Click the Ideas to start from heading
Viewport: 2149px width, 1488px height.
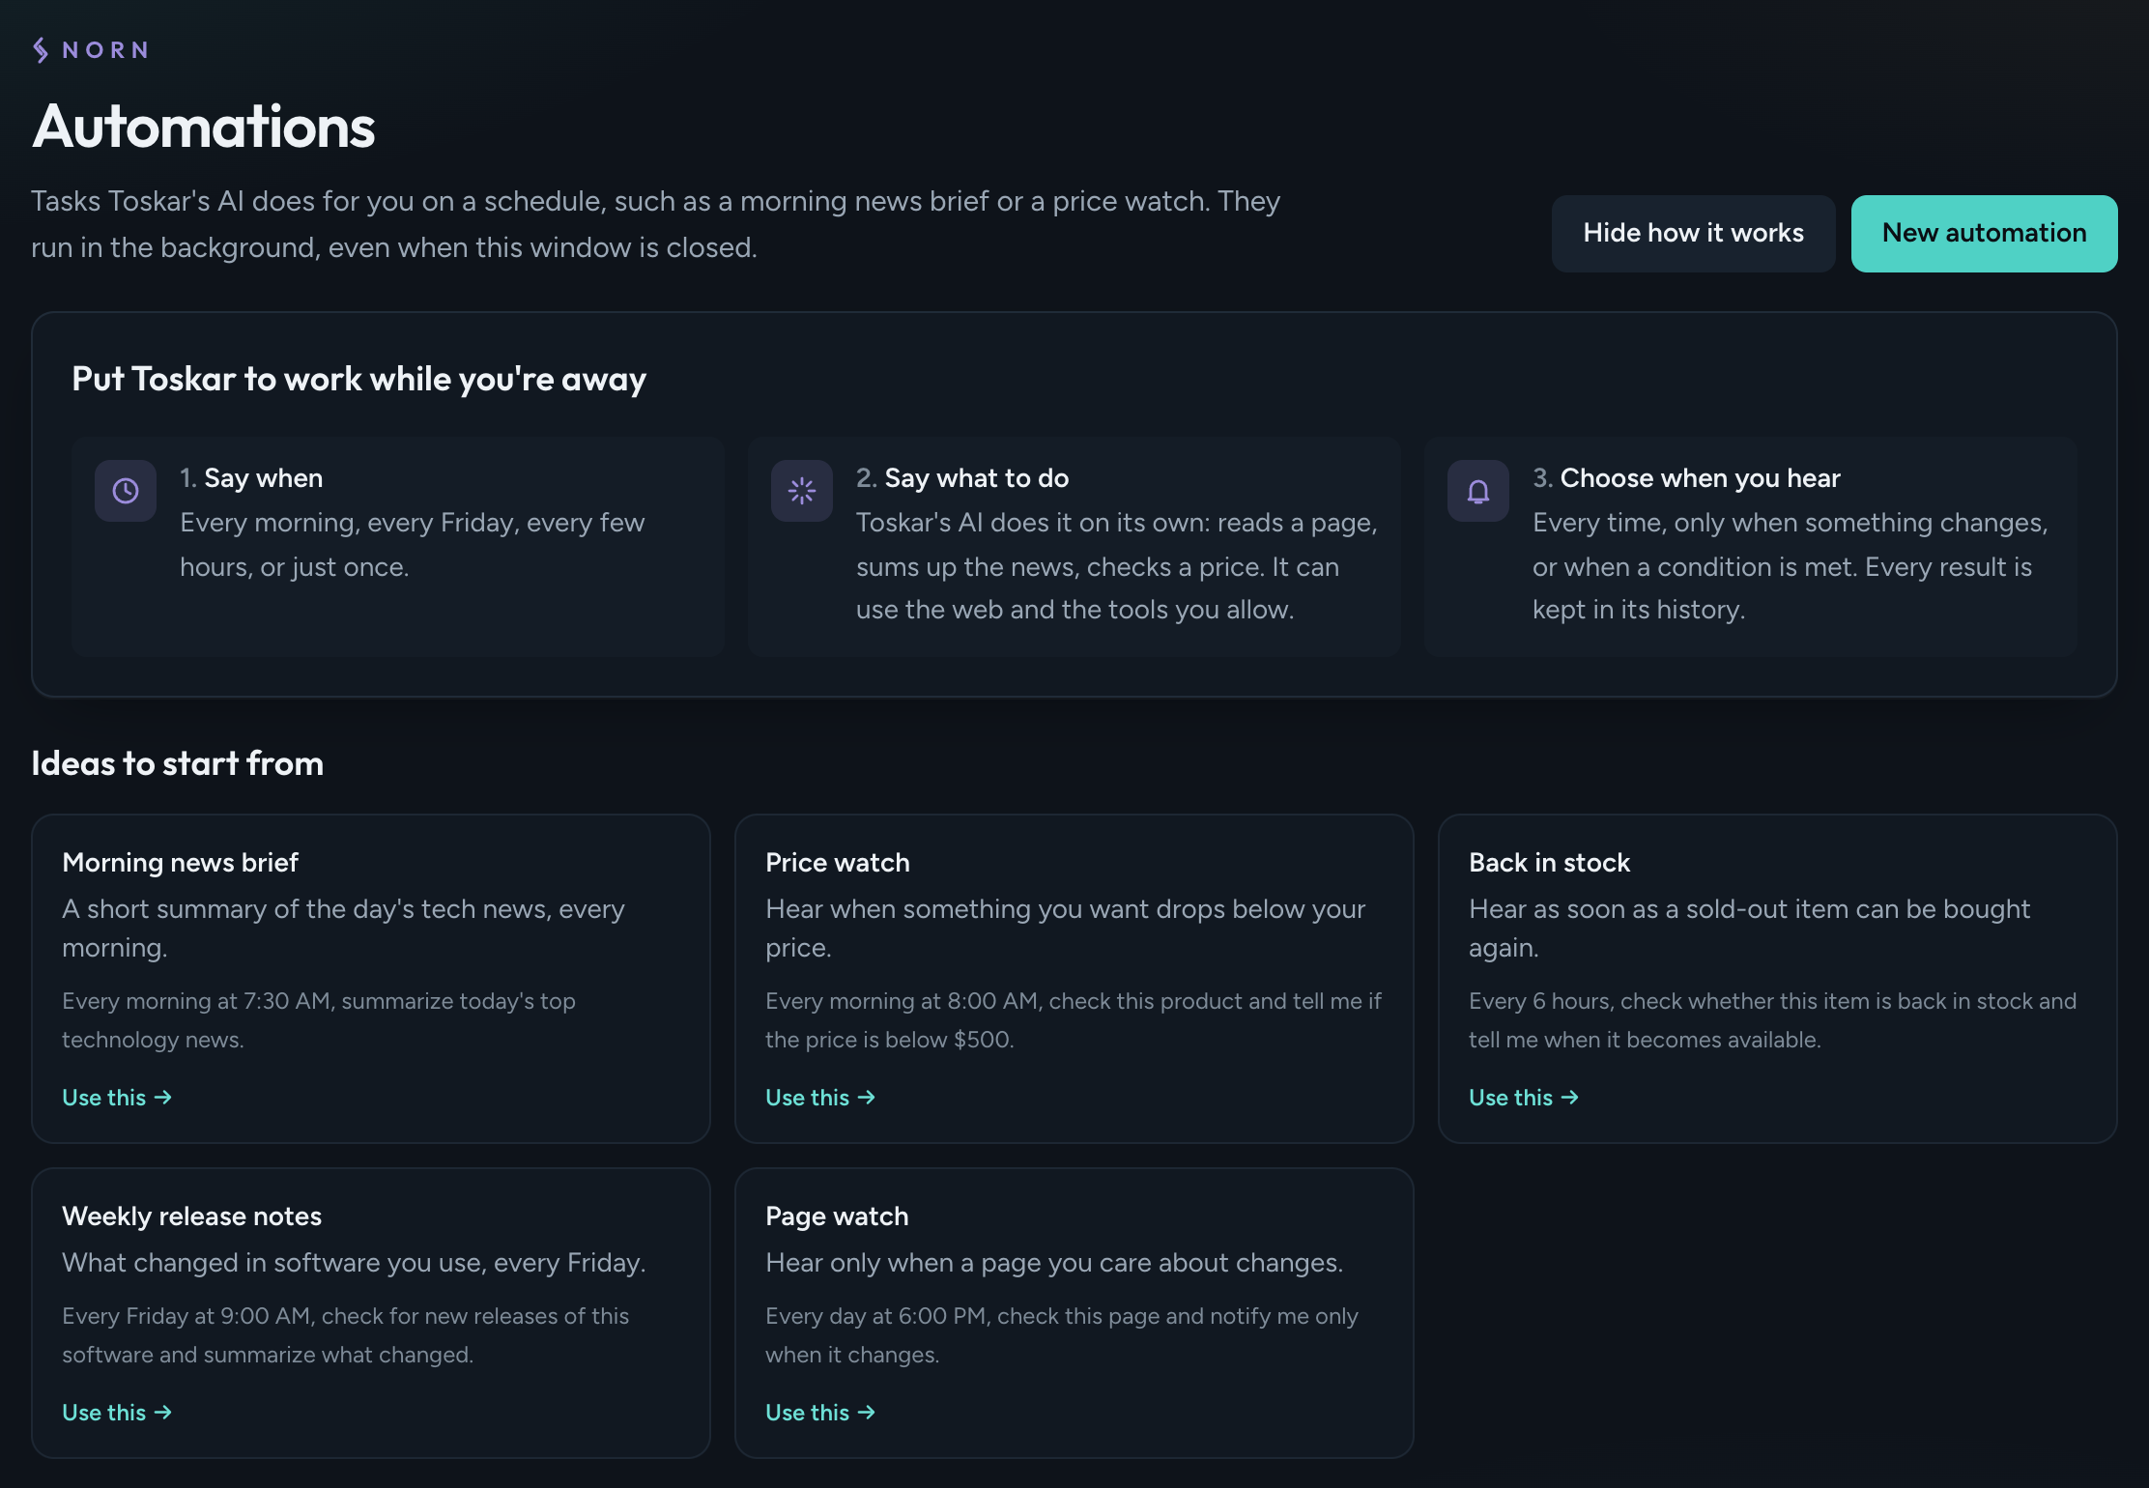tap(177, 763)
